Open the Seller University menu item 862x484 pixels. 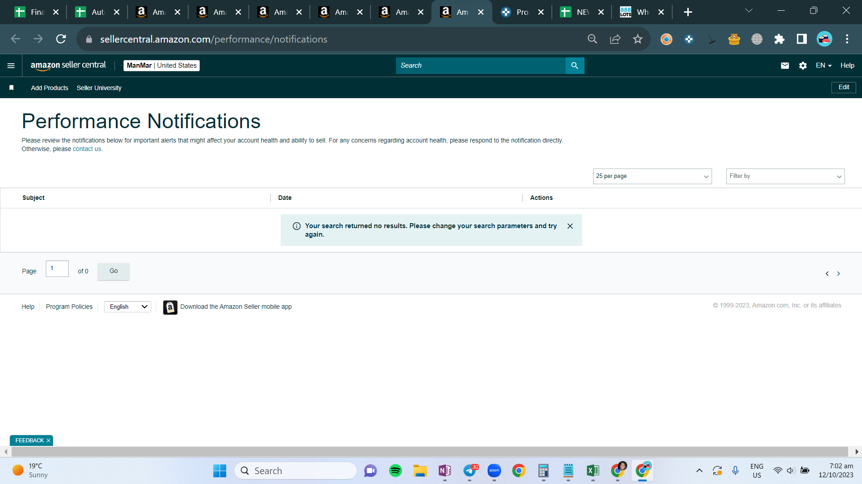coord(99,88)
